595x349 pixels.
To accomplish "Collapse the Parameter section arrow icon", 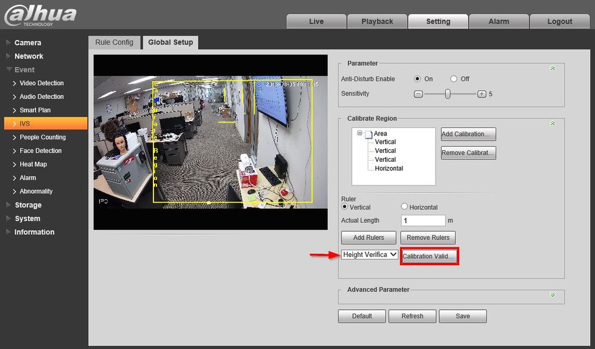I will [553, 68].
